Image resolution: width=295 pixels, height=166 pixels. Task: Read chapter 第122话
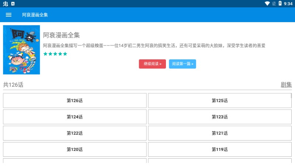pos(74,133)
